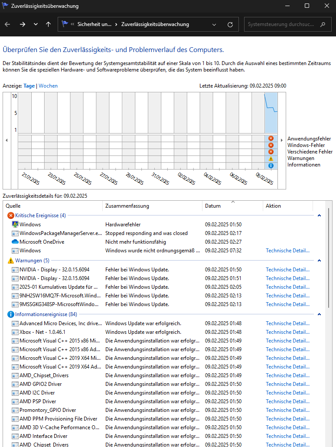Image resolution: width=336 pixels, height=447 pixels.
Task: Go back with the left arrow button
Action: click(7, 25)
